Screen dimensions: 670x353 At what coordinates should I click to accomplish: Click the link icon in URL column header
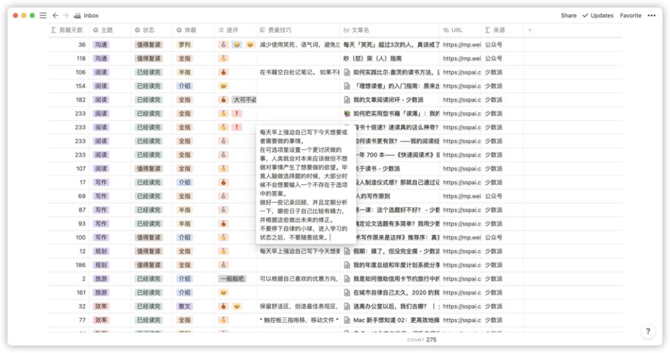446,30
